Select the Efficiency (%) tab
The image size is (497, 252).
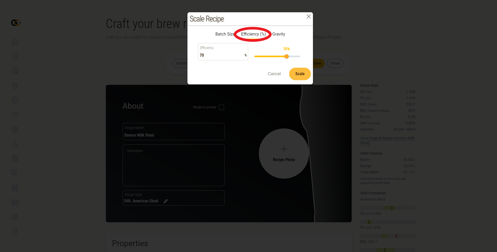tap(253, 34)
